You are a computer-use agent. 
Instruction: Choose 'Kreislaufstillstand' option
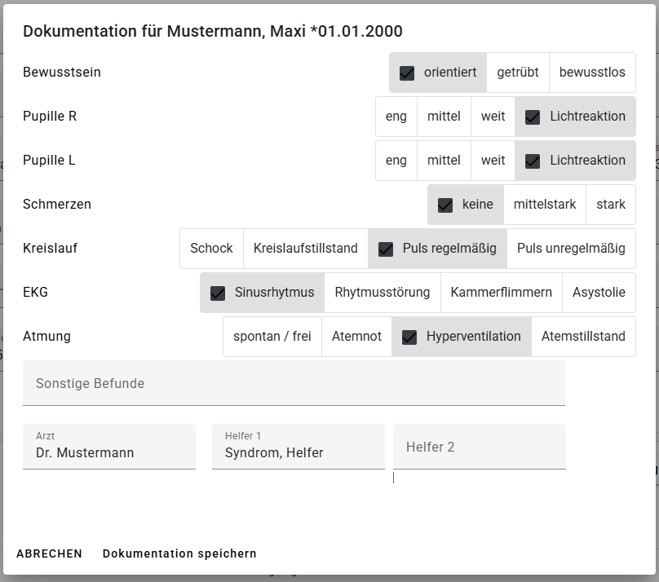306,249
